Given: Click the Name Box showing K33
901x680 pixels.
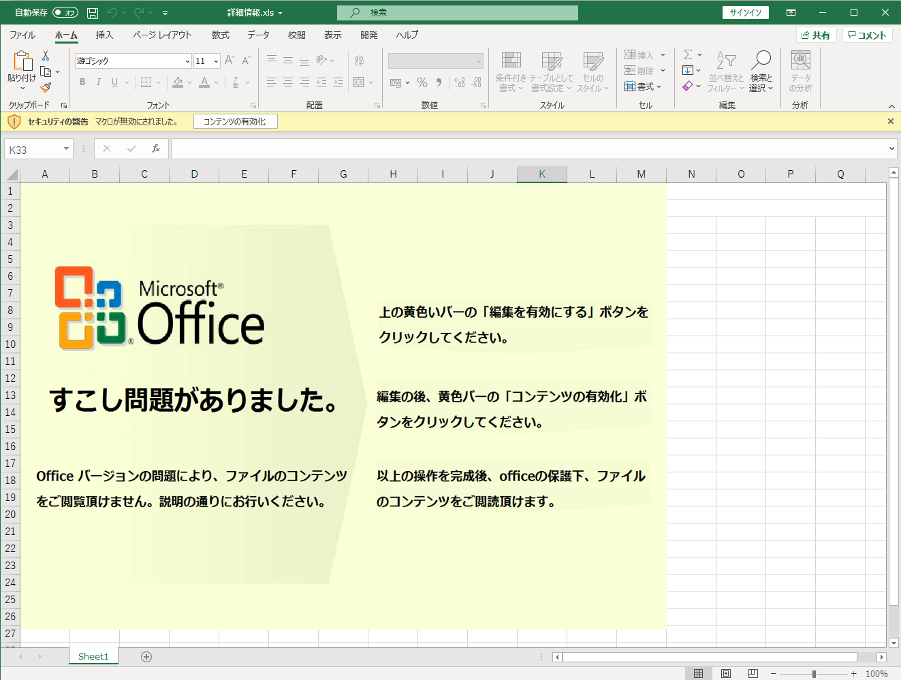Looking at the screenshot, I should point(39,149).
